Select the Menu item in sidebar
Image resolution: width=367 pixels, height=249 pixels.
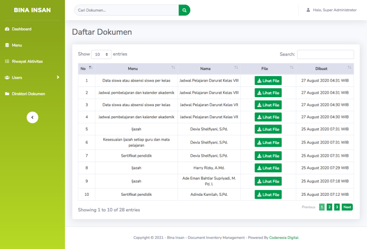17,45
